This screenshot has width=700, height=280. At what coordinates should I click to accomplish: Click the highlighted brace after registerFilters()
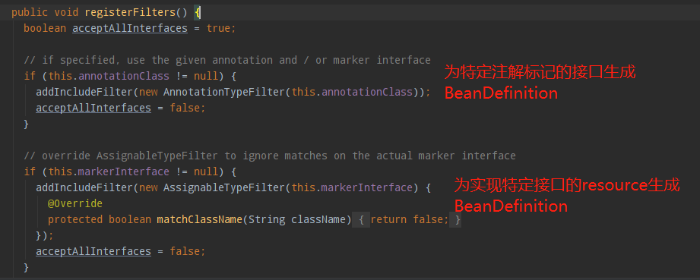click(198, 12)
